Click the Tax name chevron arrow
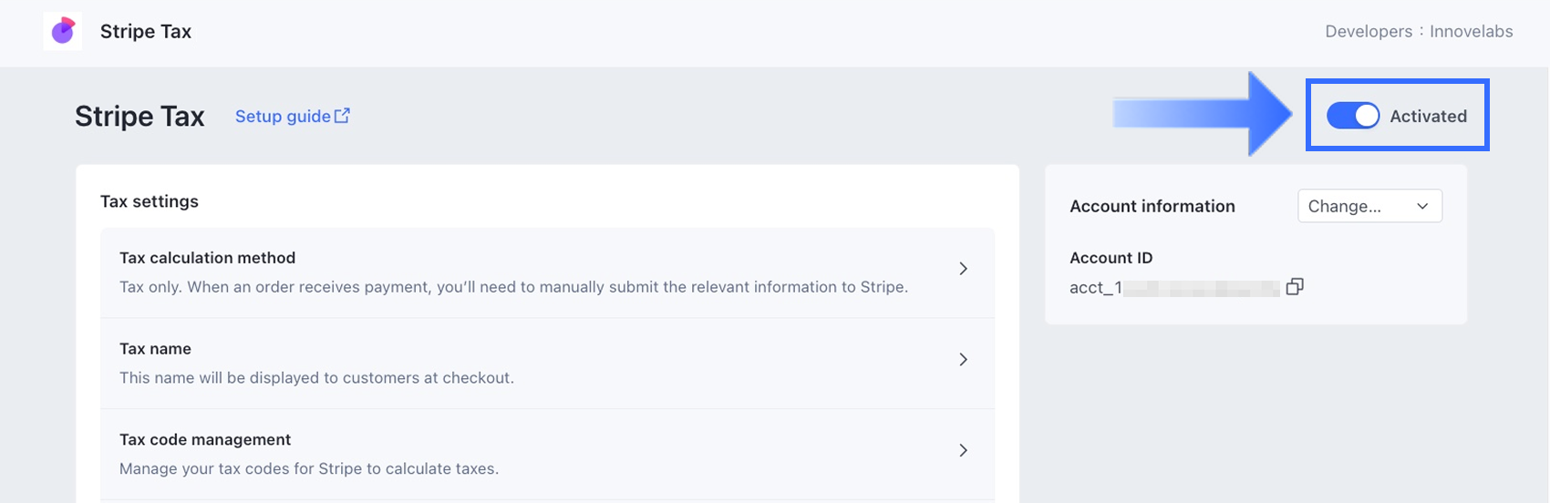Viewport: 1550px width, 503px height. click(963, 360)
